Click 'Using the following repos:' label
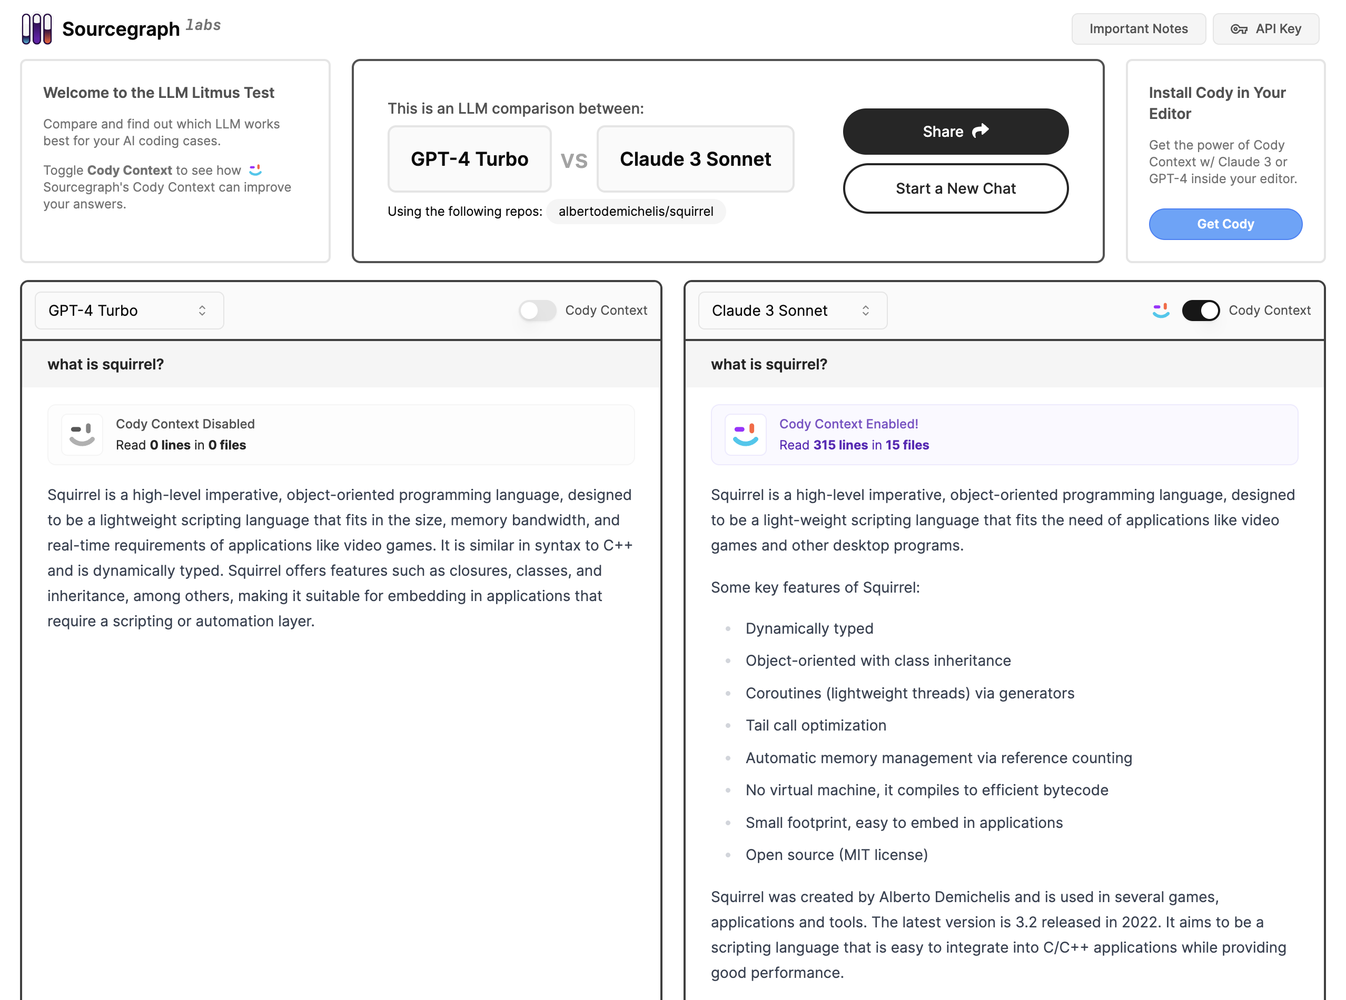The height and width of the screenshot is (1000, 1346). 465,211
